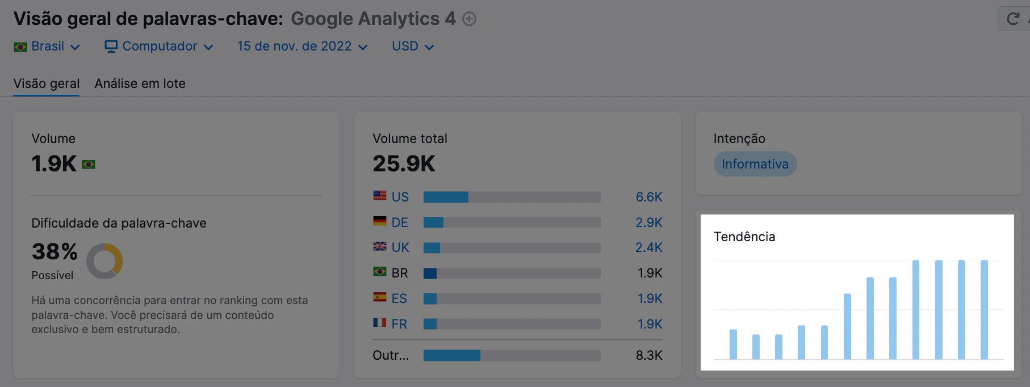Viewport: 1030px width, 387px height.
Task: Select the Informativa intent badge
Action: 755,164
